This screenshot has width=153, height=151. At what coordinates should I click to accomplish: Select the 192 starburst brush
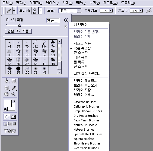27,52
